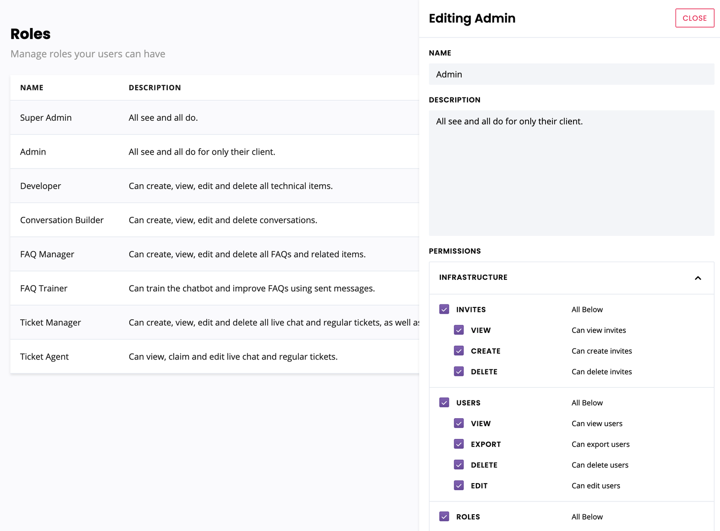Toggle the Users View permission checkbox
The height and width of the screenshot is (531, 720).
459,423
